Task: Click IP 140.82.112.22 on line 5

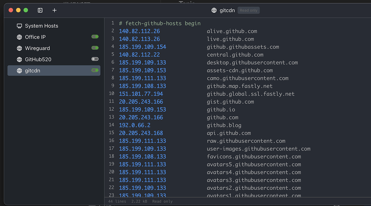Action: point(139,55)
